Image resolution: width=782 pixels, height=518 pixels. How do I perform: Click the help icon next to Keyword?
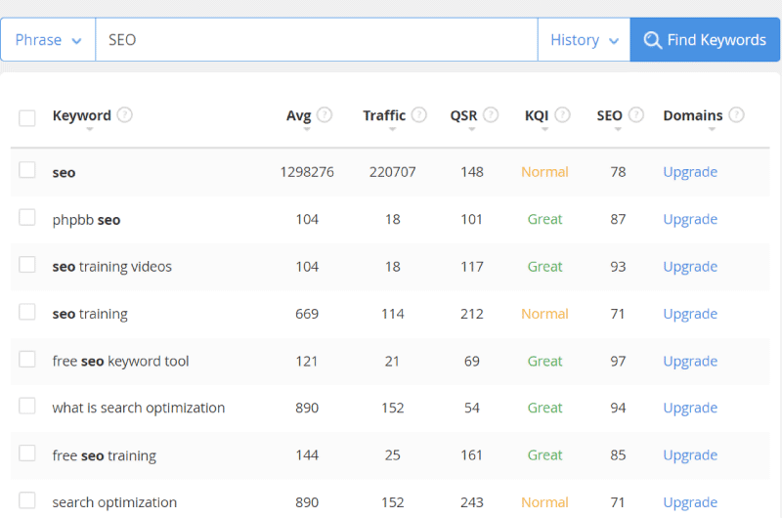[125, 115]
